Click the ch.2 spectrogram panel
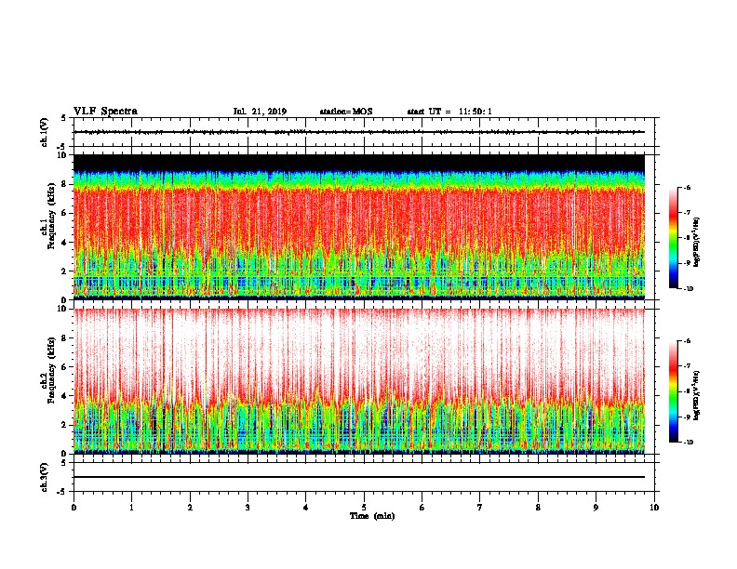 pos(359,381)
